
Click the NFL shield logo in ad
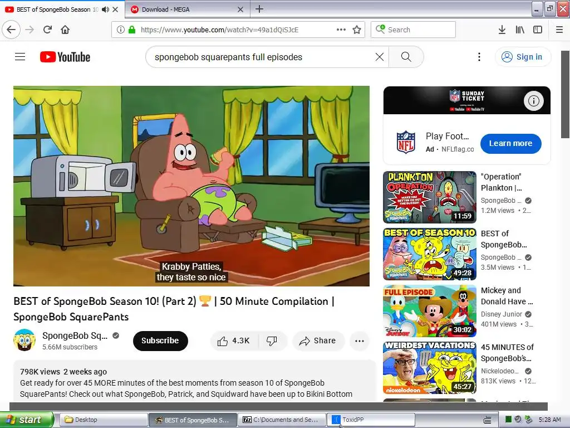pyautogui.click(x=406, y=142)
